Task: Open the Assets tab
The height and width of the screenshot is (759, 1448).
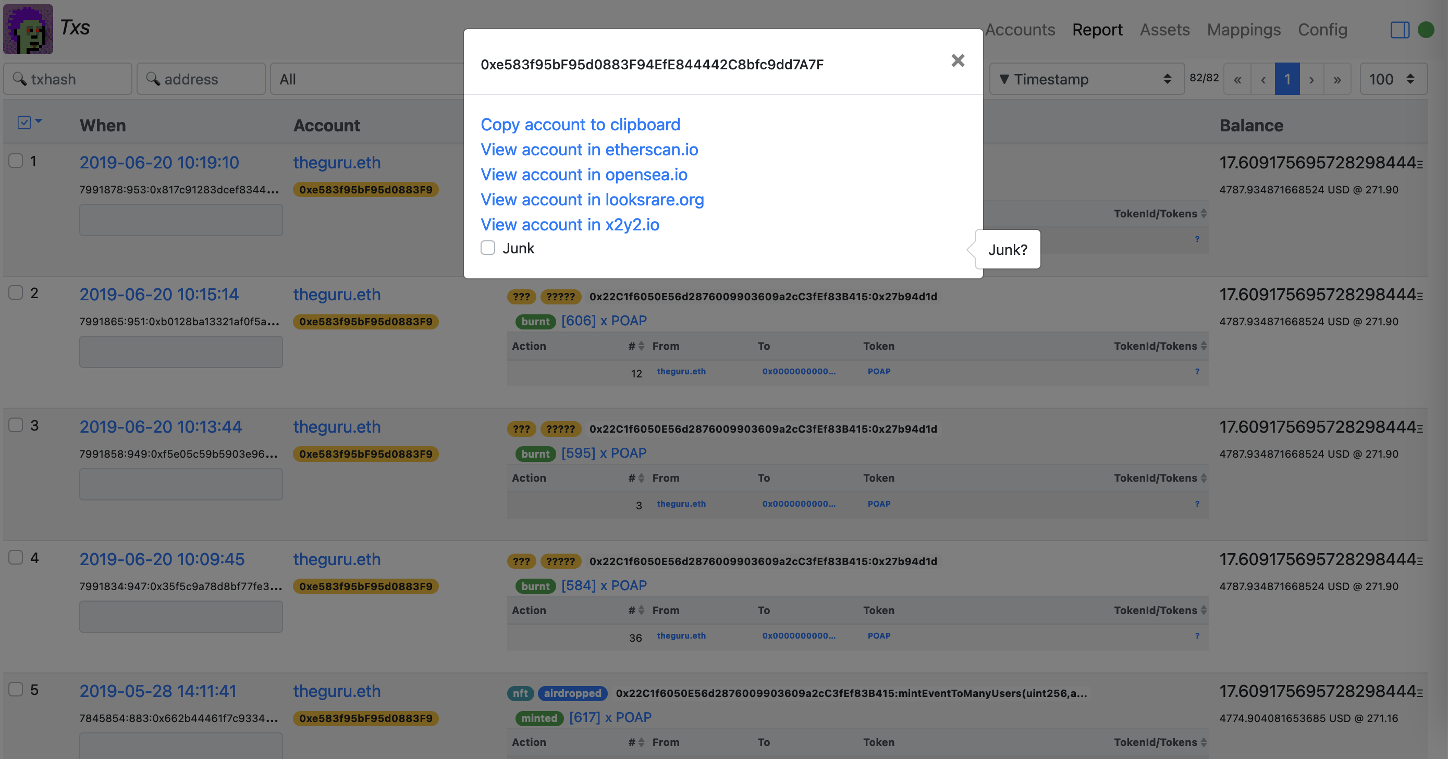Action: point(1164,30)
